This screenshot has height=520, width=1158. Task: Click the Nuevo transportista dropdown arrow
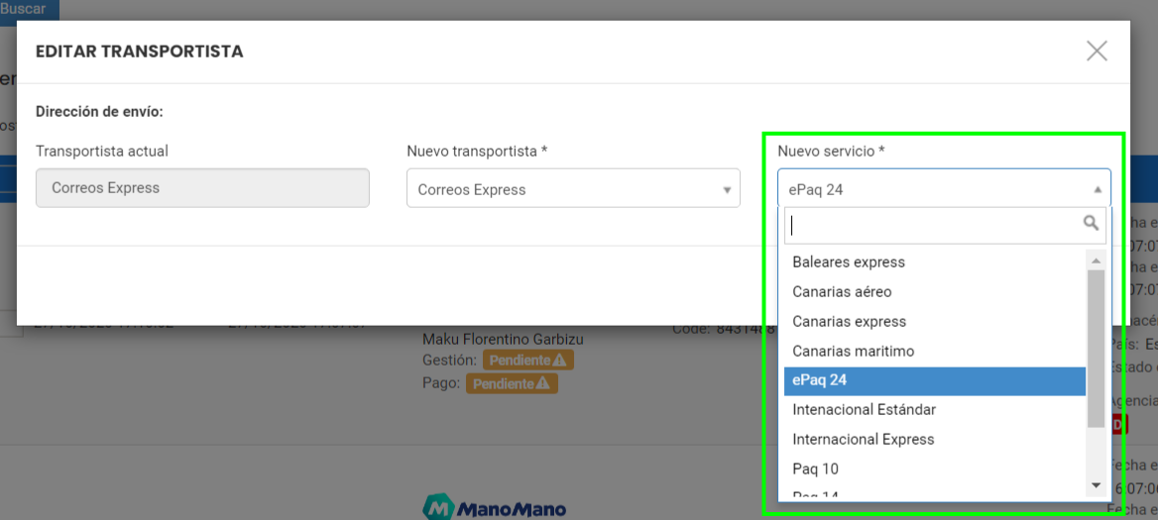(727, 190)
